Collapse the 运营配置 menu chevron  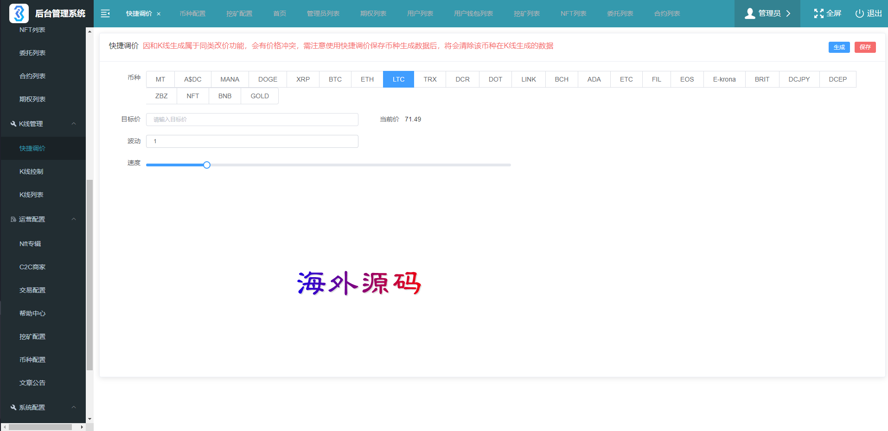point(74,219)
